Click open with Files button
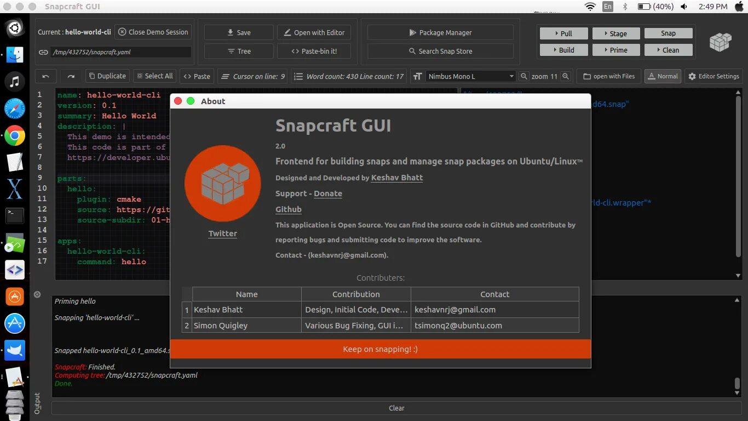This screenshot has height=421, width=748. point(609,76)
